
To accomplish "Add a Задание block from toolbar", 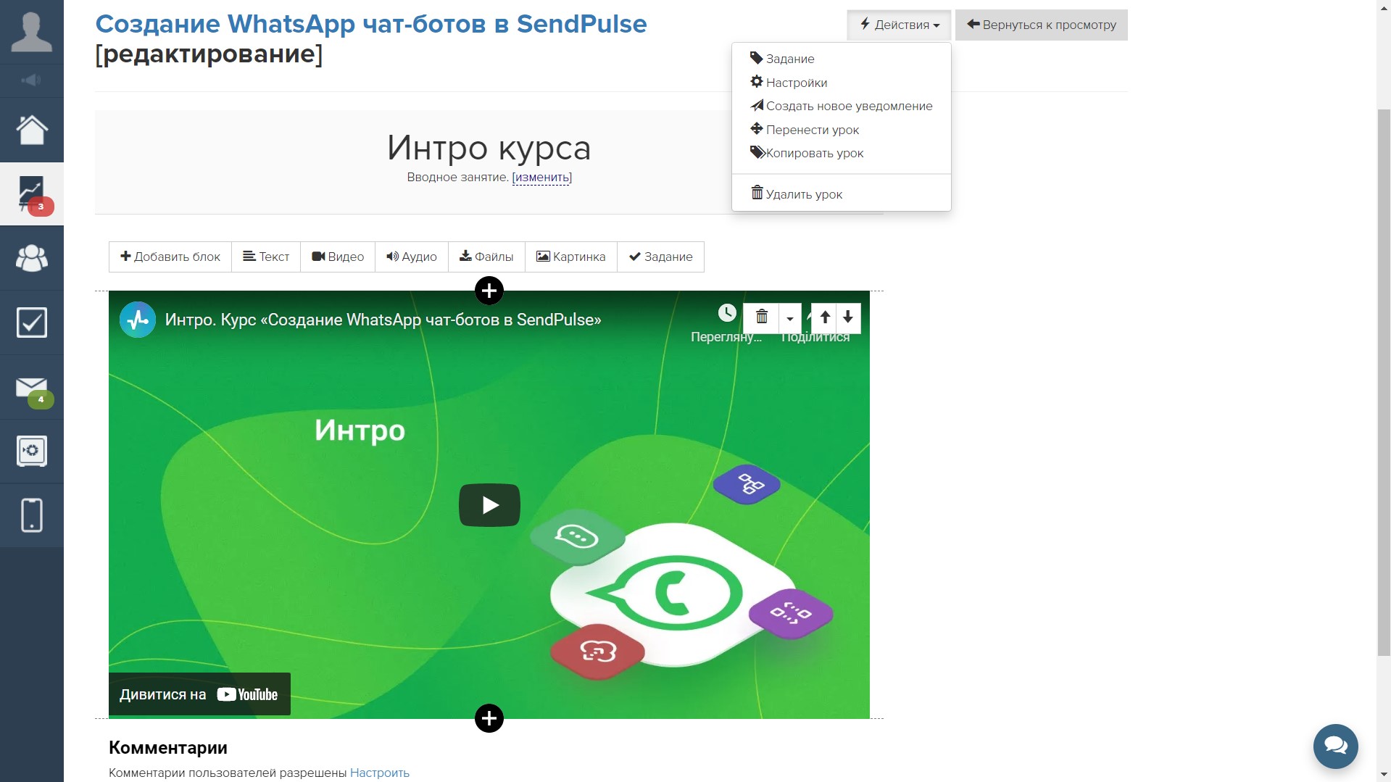I will tap(660, 257).
